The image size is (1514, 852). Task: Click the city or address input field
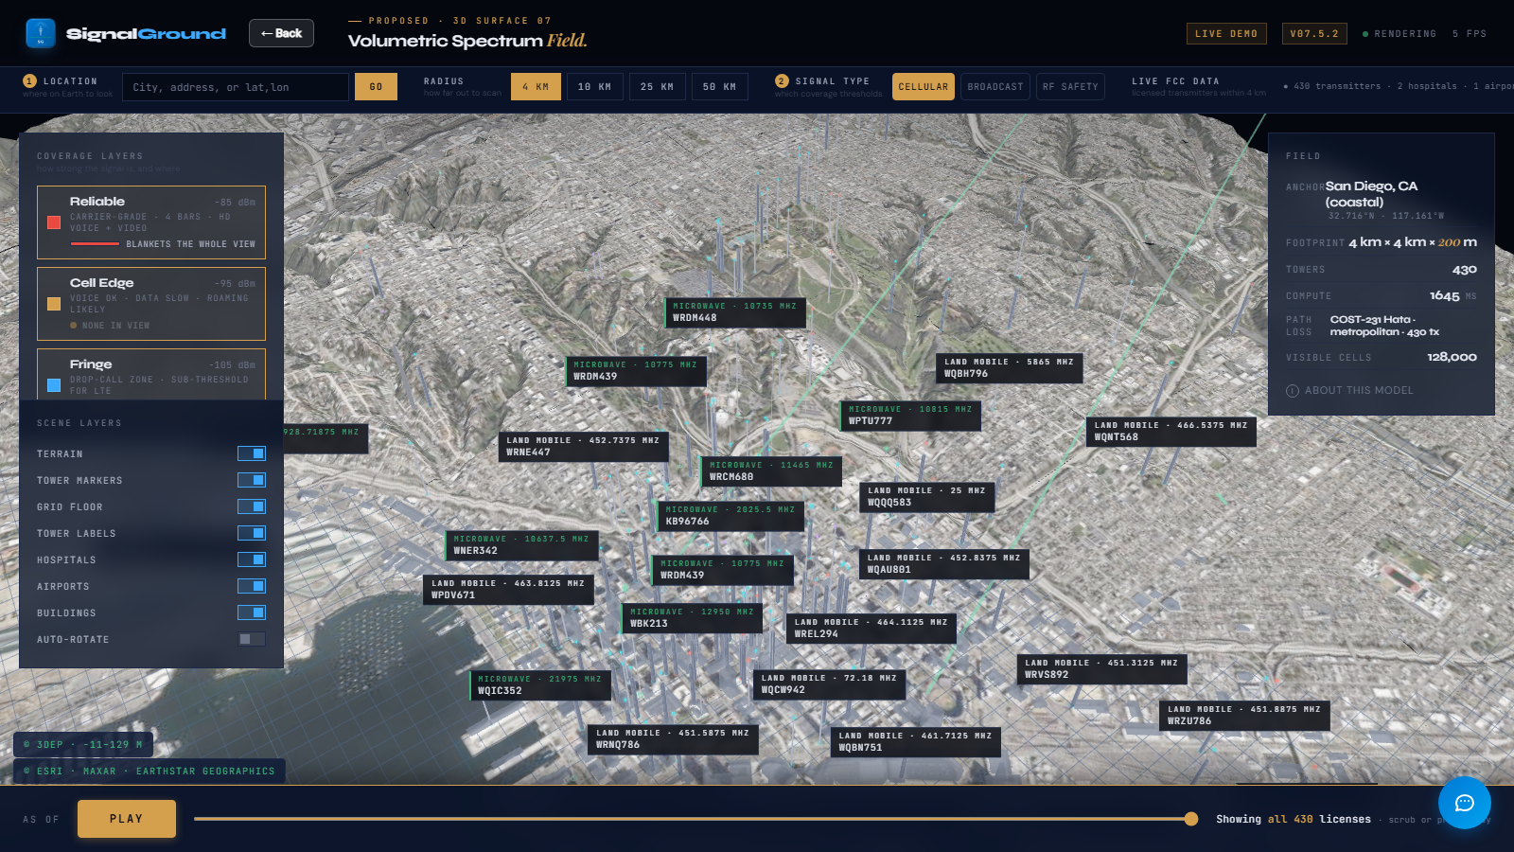236,87
